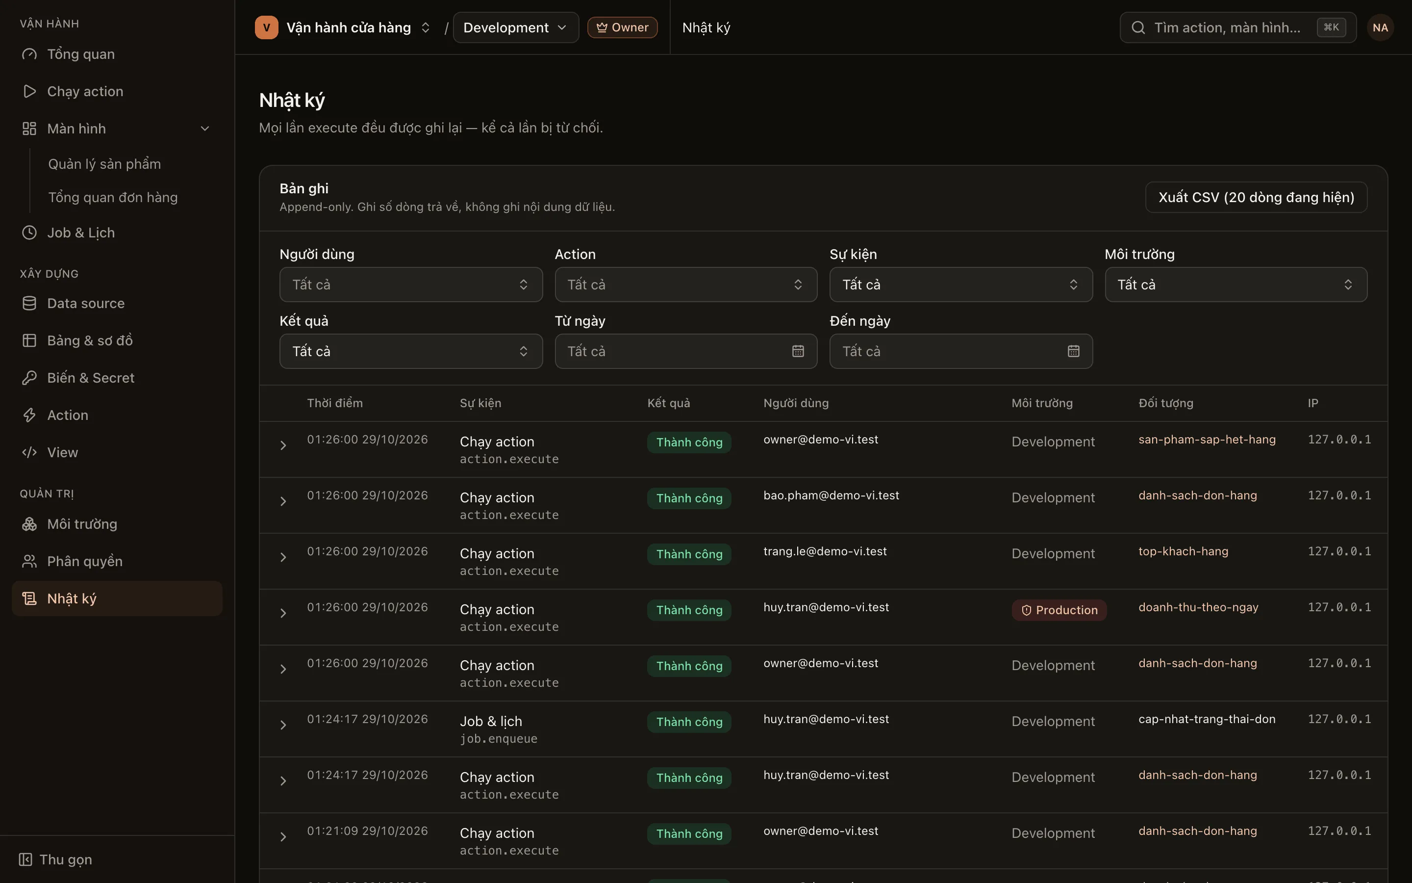Click the Production environment badge
This screenshot has height=883, width=1412.
coord(1059,610)
